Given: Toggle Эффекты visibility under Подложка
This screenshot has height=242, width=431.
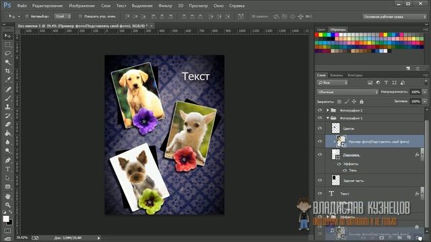Looking at the screenshot, I should pyautogui.click(x=339, y=164).
